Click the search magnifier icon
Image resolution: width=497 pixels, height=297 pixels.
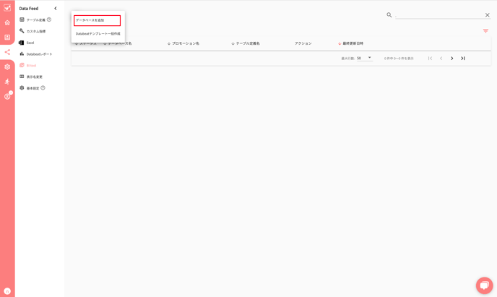coord(389,15)
